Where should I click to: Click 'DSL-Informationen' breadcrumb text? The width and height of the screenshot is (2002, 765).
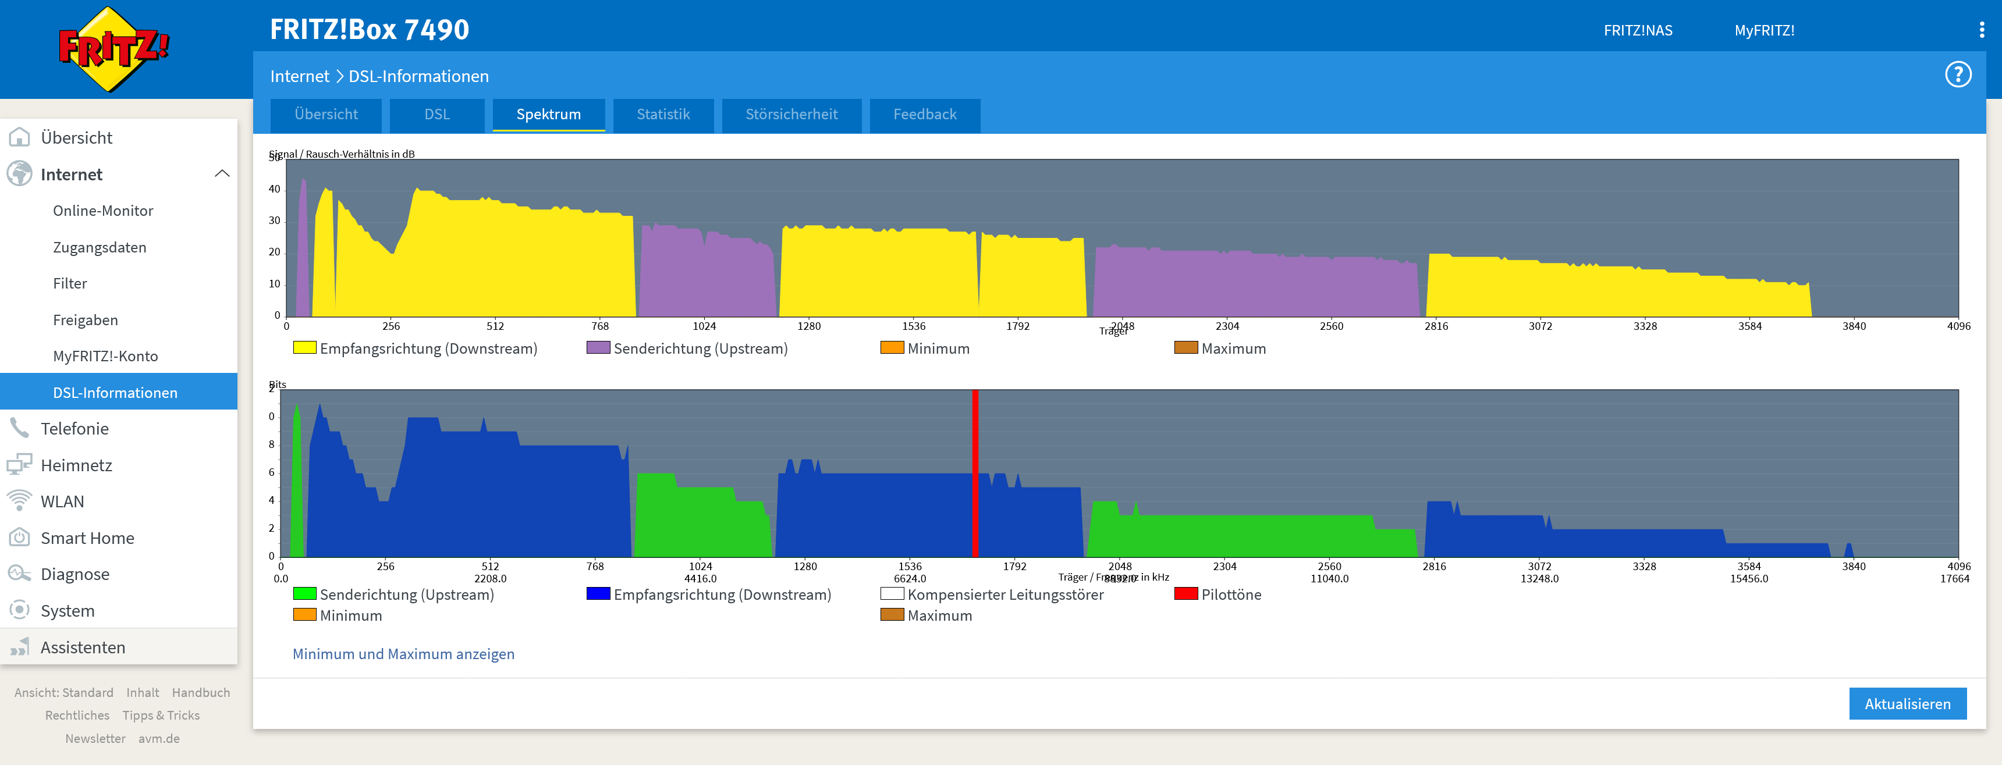click(x=418, y=76)
